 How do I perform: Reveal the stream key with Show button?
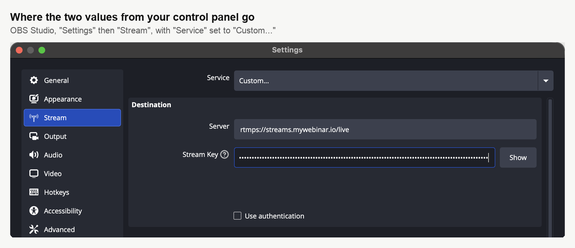point(518,158)
